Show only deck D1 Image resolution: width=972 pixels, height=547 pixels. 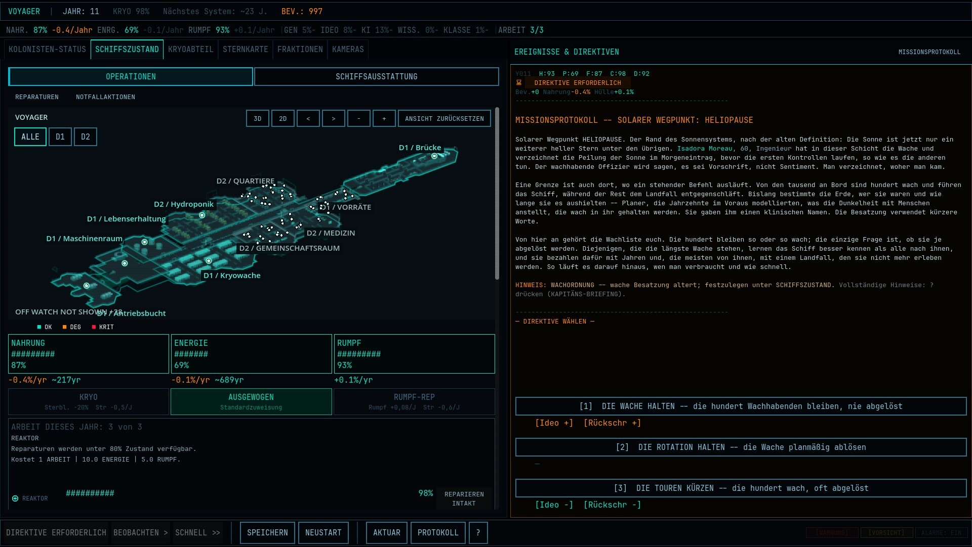[60, 137]
